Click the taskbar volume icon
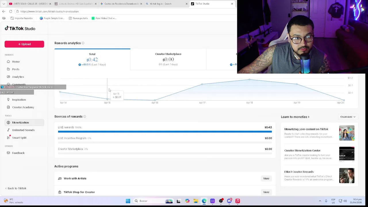Screen dimensions: 368x207 345,201
